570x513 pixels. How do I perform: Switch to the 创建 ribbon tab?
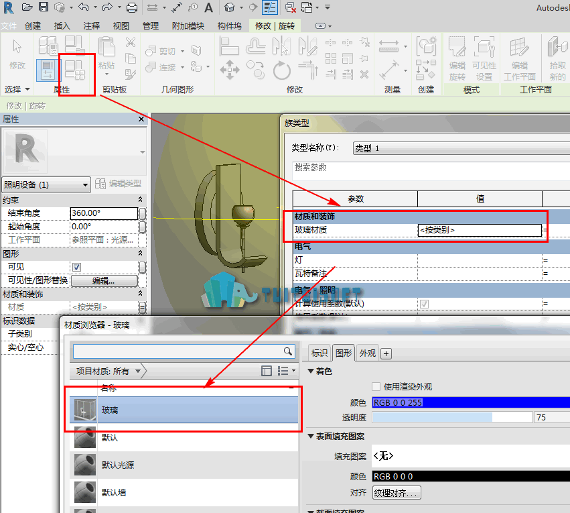[x=33, y=26]
